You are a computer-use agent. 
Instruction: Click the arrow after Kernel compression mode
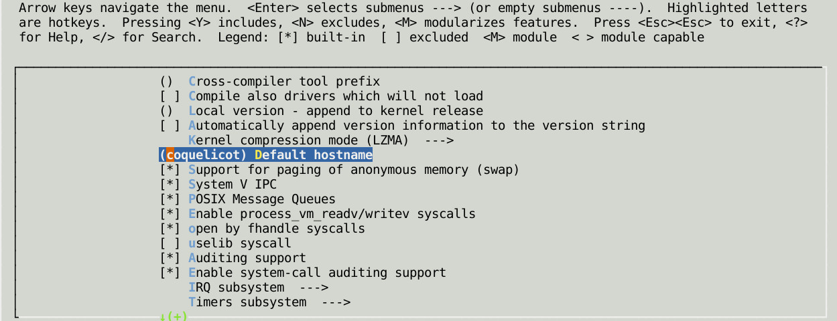coord(439,140)
